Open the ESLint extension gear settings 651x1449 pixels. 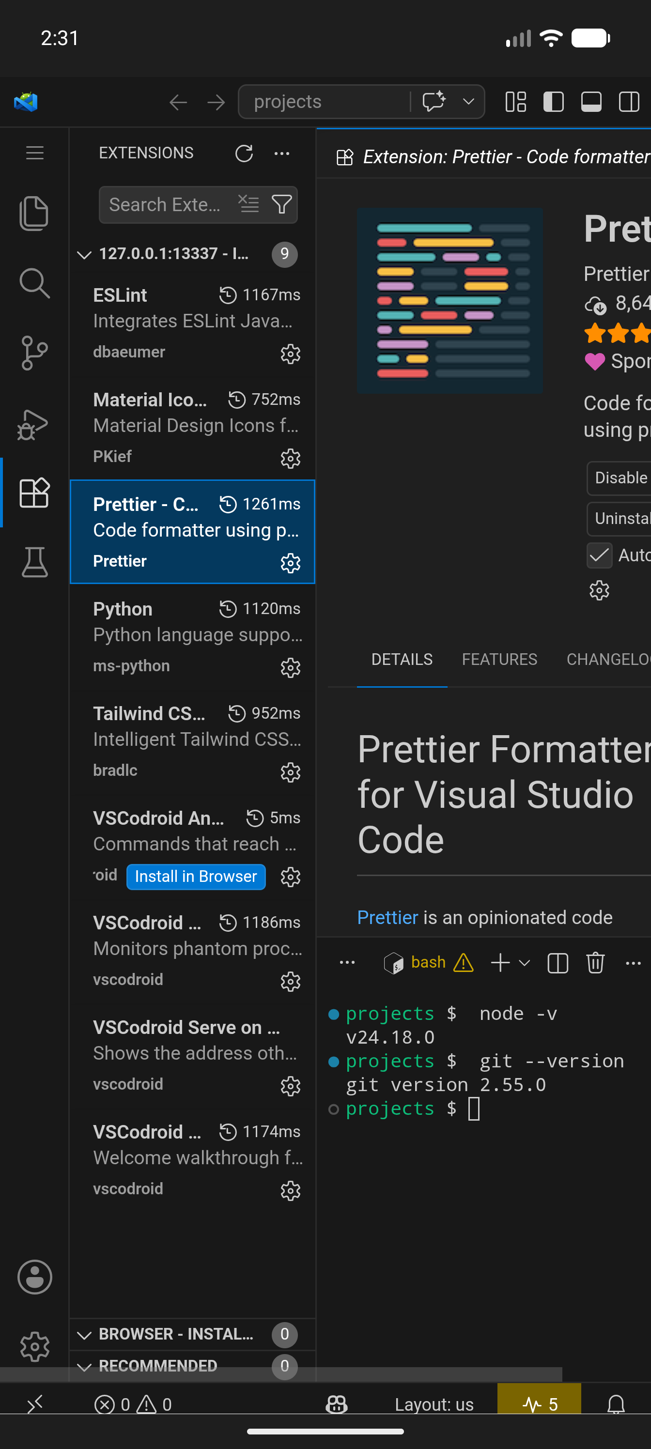290,354
